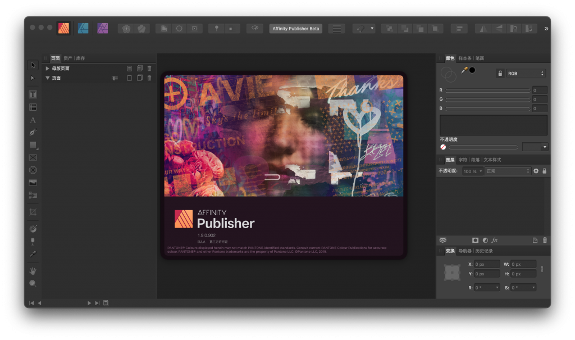Open the 100 % opacity dropdown

click(472, 171)
